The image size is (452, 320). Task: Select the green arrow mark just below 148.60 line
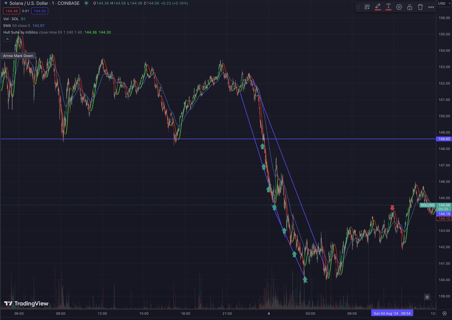263,146
